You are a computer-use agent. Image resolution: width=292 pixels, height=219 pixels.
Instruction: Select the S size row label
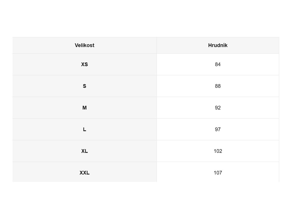click(84, 86)
